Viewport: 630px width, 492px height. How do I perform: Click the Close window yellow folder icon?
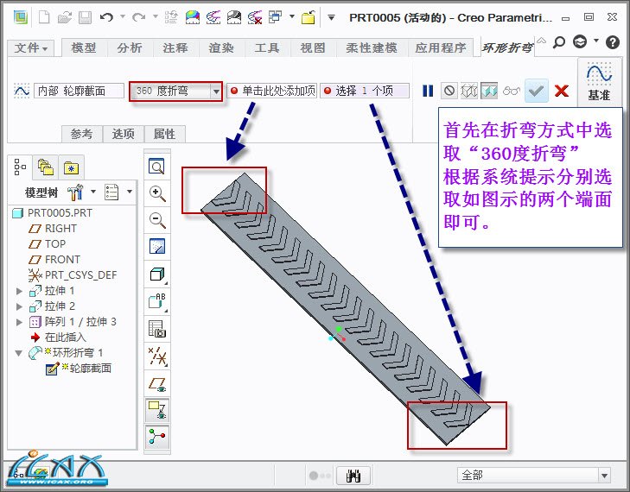309,17
